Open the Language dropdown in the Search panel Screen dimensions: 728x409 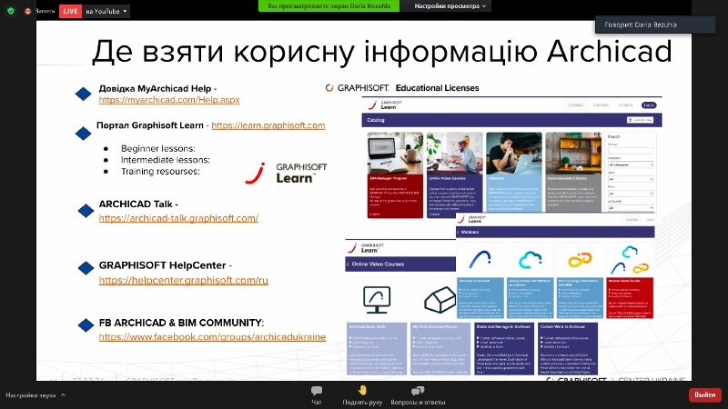pyautogui.click(x=631, y=208)
